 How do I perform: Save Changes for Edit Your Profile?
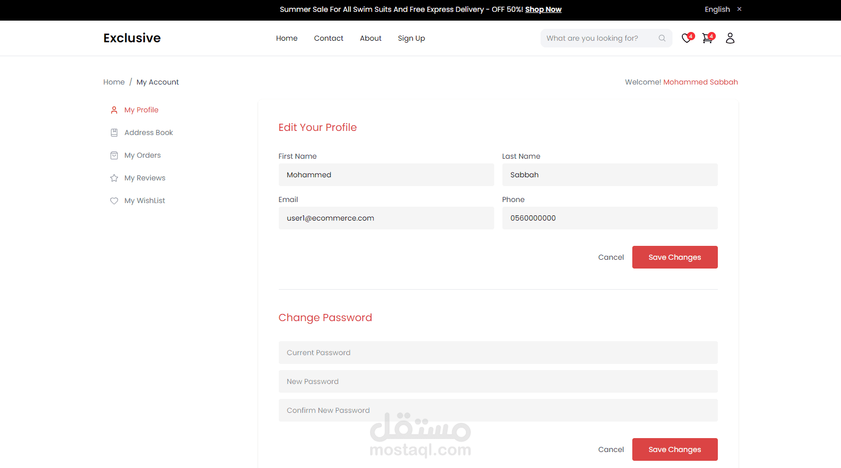tap(675, 257)
